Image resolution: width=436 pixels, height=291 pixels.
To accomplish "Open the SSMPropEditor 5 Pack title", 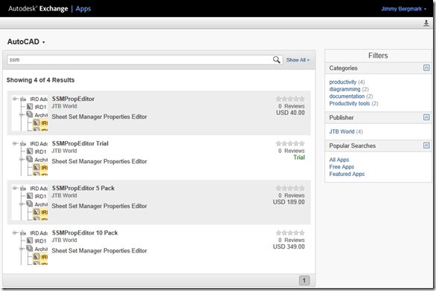I will coord(83,188).
